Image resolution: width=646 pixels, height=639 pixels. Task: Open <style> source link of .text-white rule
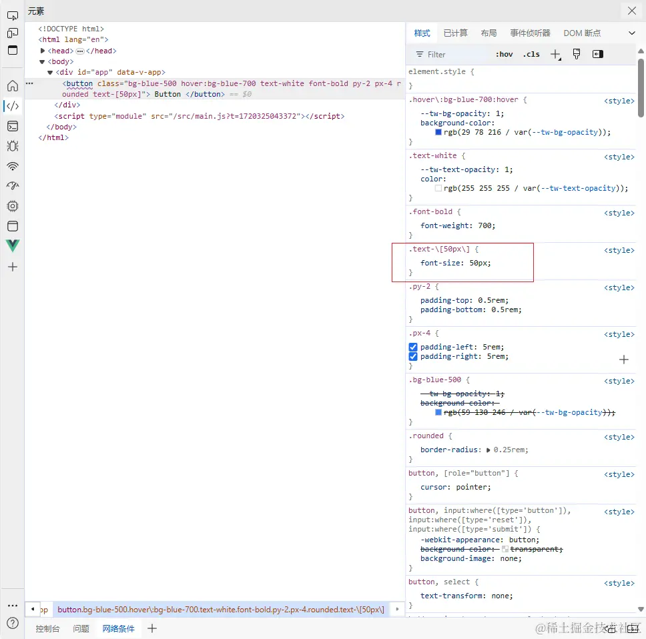pyautogui.click(x=619, y=157)
